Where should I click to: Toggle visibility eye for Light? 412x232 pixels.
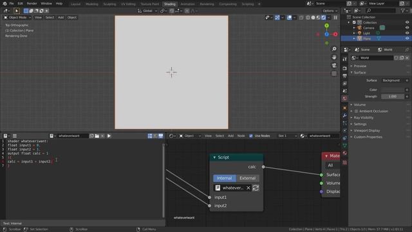point(407,33)
